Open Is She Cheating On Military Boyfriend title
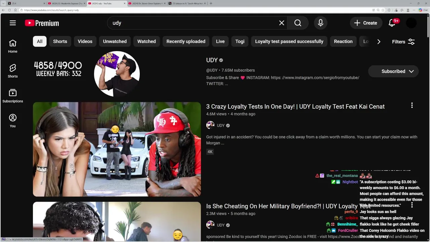The height and width of the screenshot is (242, 430). point(288,206)
